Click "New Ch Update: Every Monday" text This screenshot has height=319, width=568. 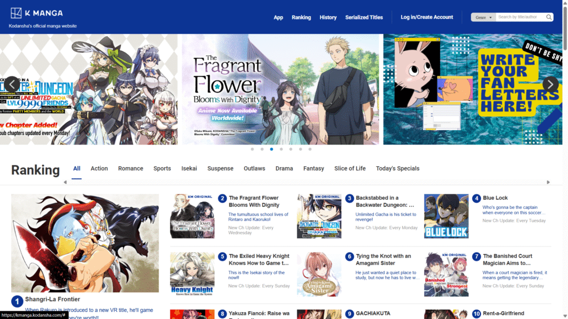[387, 228]
